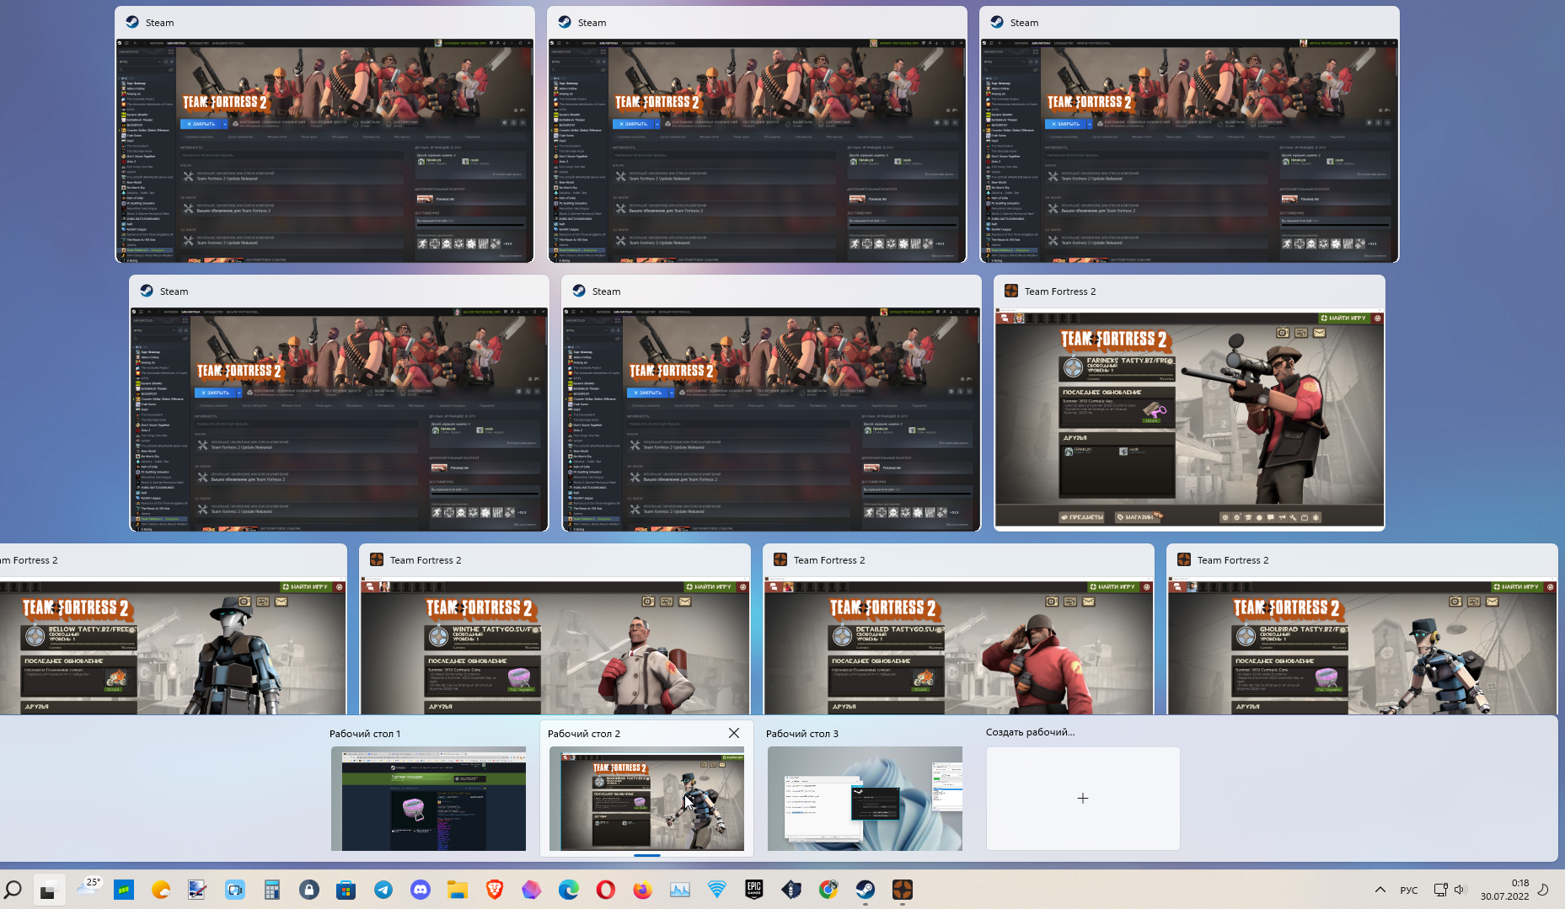Screen dimensions: 1565x909
Task: Open the round padlock app icon
Action: tap(309, 890)
